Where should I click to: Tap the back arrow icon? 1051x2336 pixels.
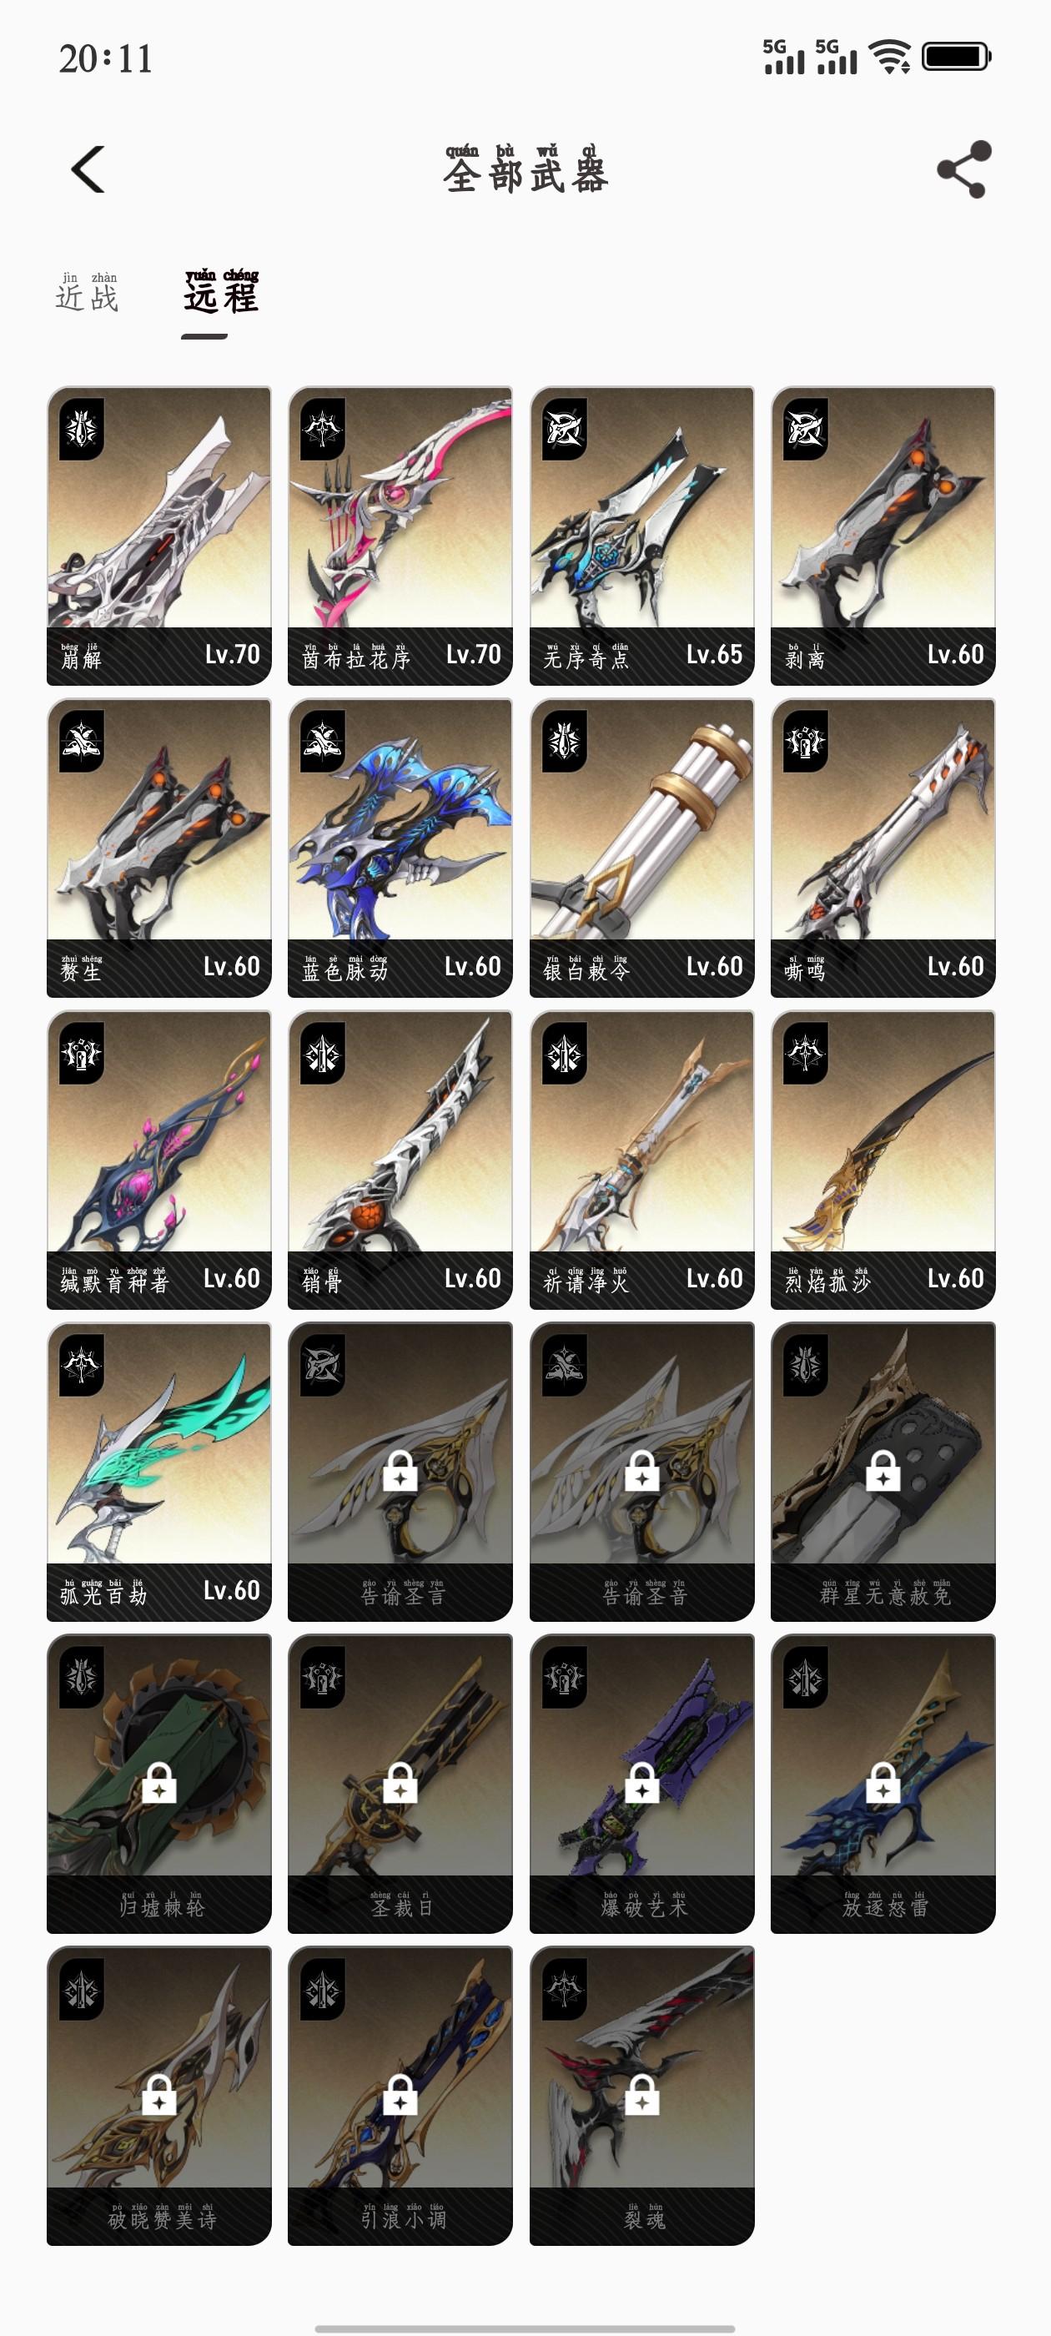coord(88,169)
